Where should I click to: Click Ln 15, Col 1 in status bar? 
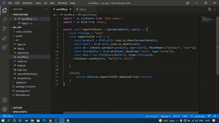click(x=152, y=116)
